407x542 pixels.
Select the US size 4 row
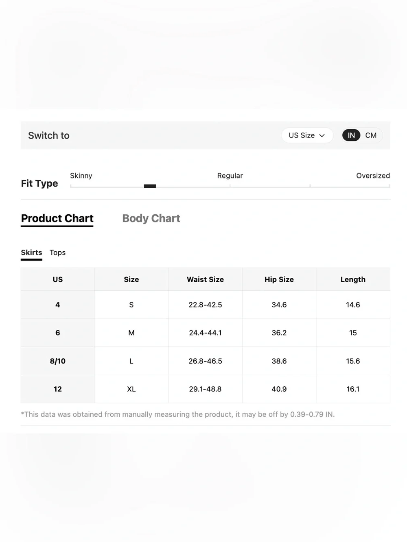click(x=206, y=305)
